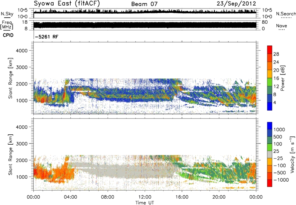Image resolution: width=296 pixels, height=205 pixels.
Task: Click the "16:00" time tick label
Action: click(x=182, y=197)
